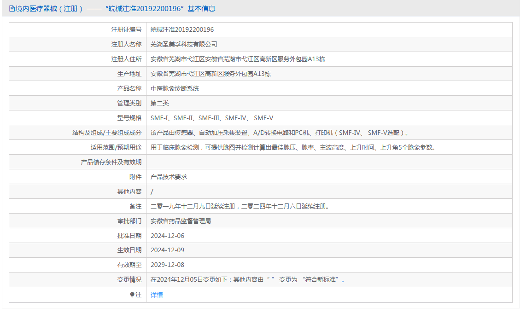Select effective date 2024-12-09
This screenshot has width=526, height=313.
click(167, 250)
